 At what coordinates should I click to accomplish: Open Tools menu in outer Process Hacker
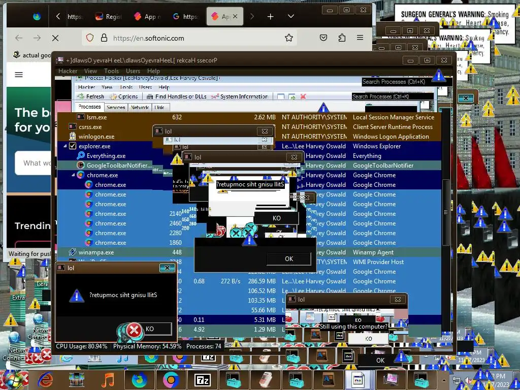pos(111,71)
